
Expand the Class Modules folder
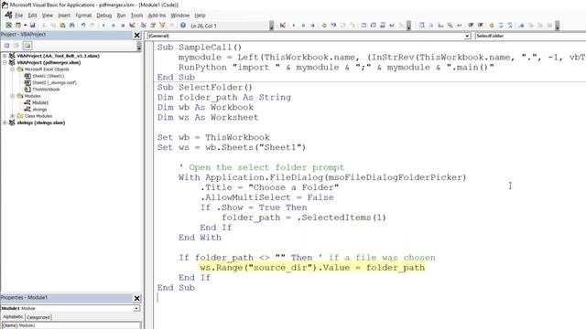pos(12,116)
